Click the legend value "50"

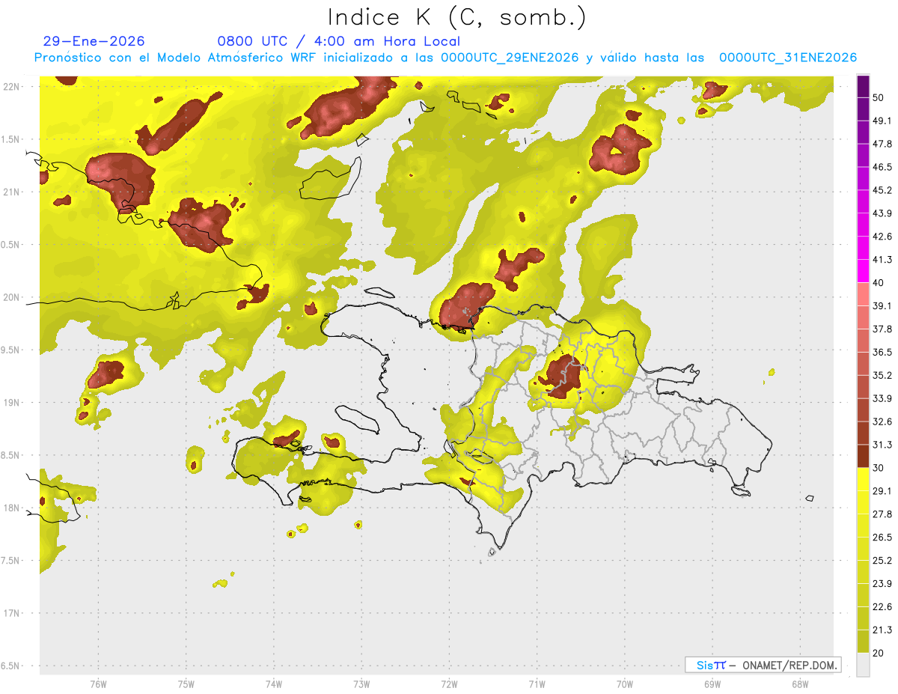pyautogui.click(x=880, y=98)
